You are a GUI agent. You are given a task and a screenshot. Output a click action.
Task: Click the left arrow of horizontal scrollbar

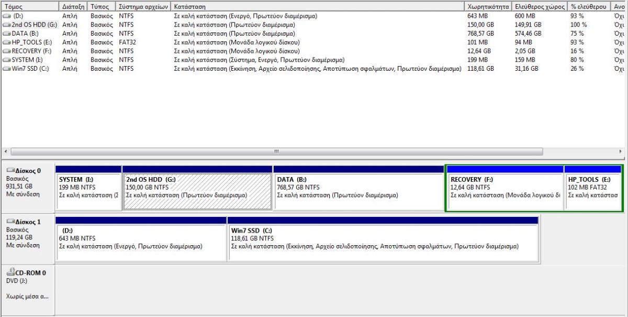click(6, 151)
